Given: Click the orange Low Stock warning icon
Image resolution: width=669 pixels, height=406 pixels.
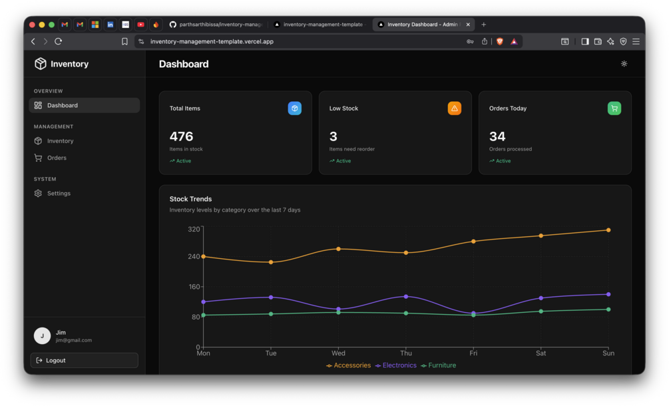Looking at the screenshot, I should click(x=455, y=108).
